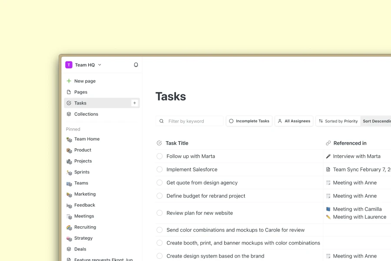Select the Pages icon in the sidebar
Viewport: 391px width, 261px height.
pyautogui.click(x=69, y=92)
